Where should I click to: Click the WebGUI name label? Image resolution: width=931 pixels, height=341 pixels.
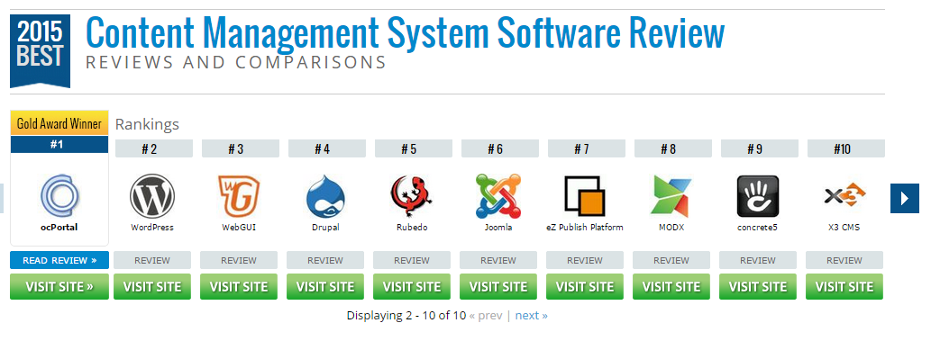[239, 227]
